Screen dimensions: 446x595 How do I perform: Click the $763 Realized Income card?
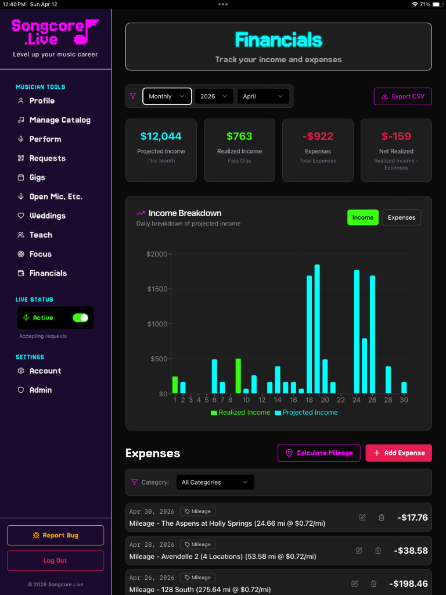[240, 150]
